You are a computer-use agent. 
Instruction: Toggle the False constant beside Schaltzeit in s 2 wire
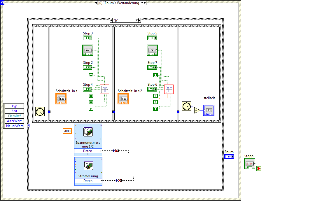point(155,102)
